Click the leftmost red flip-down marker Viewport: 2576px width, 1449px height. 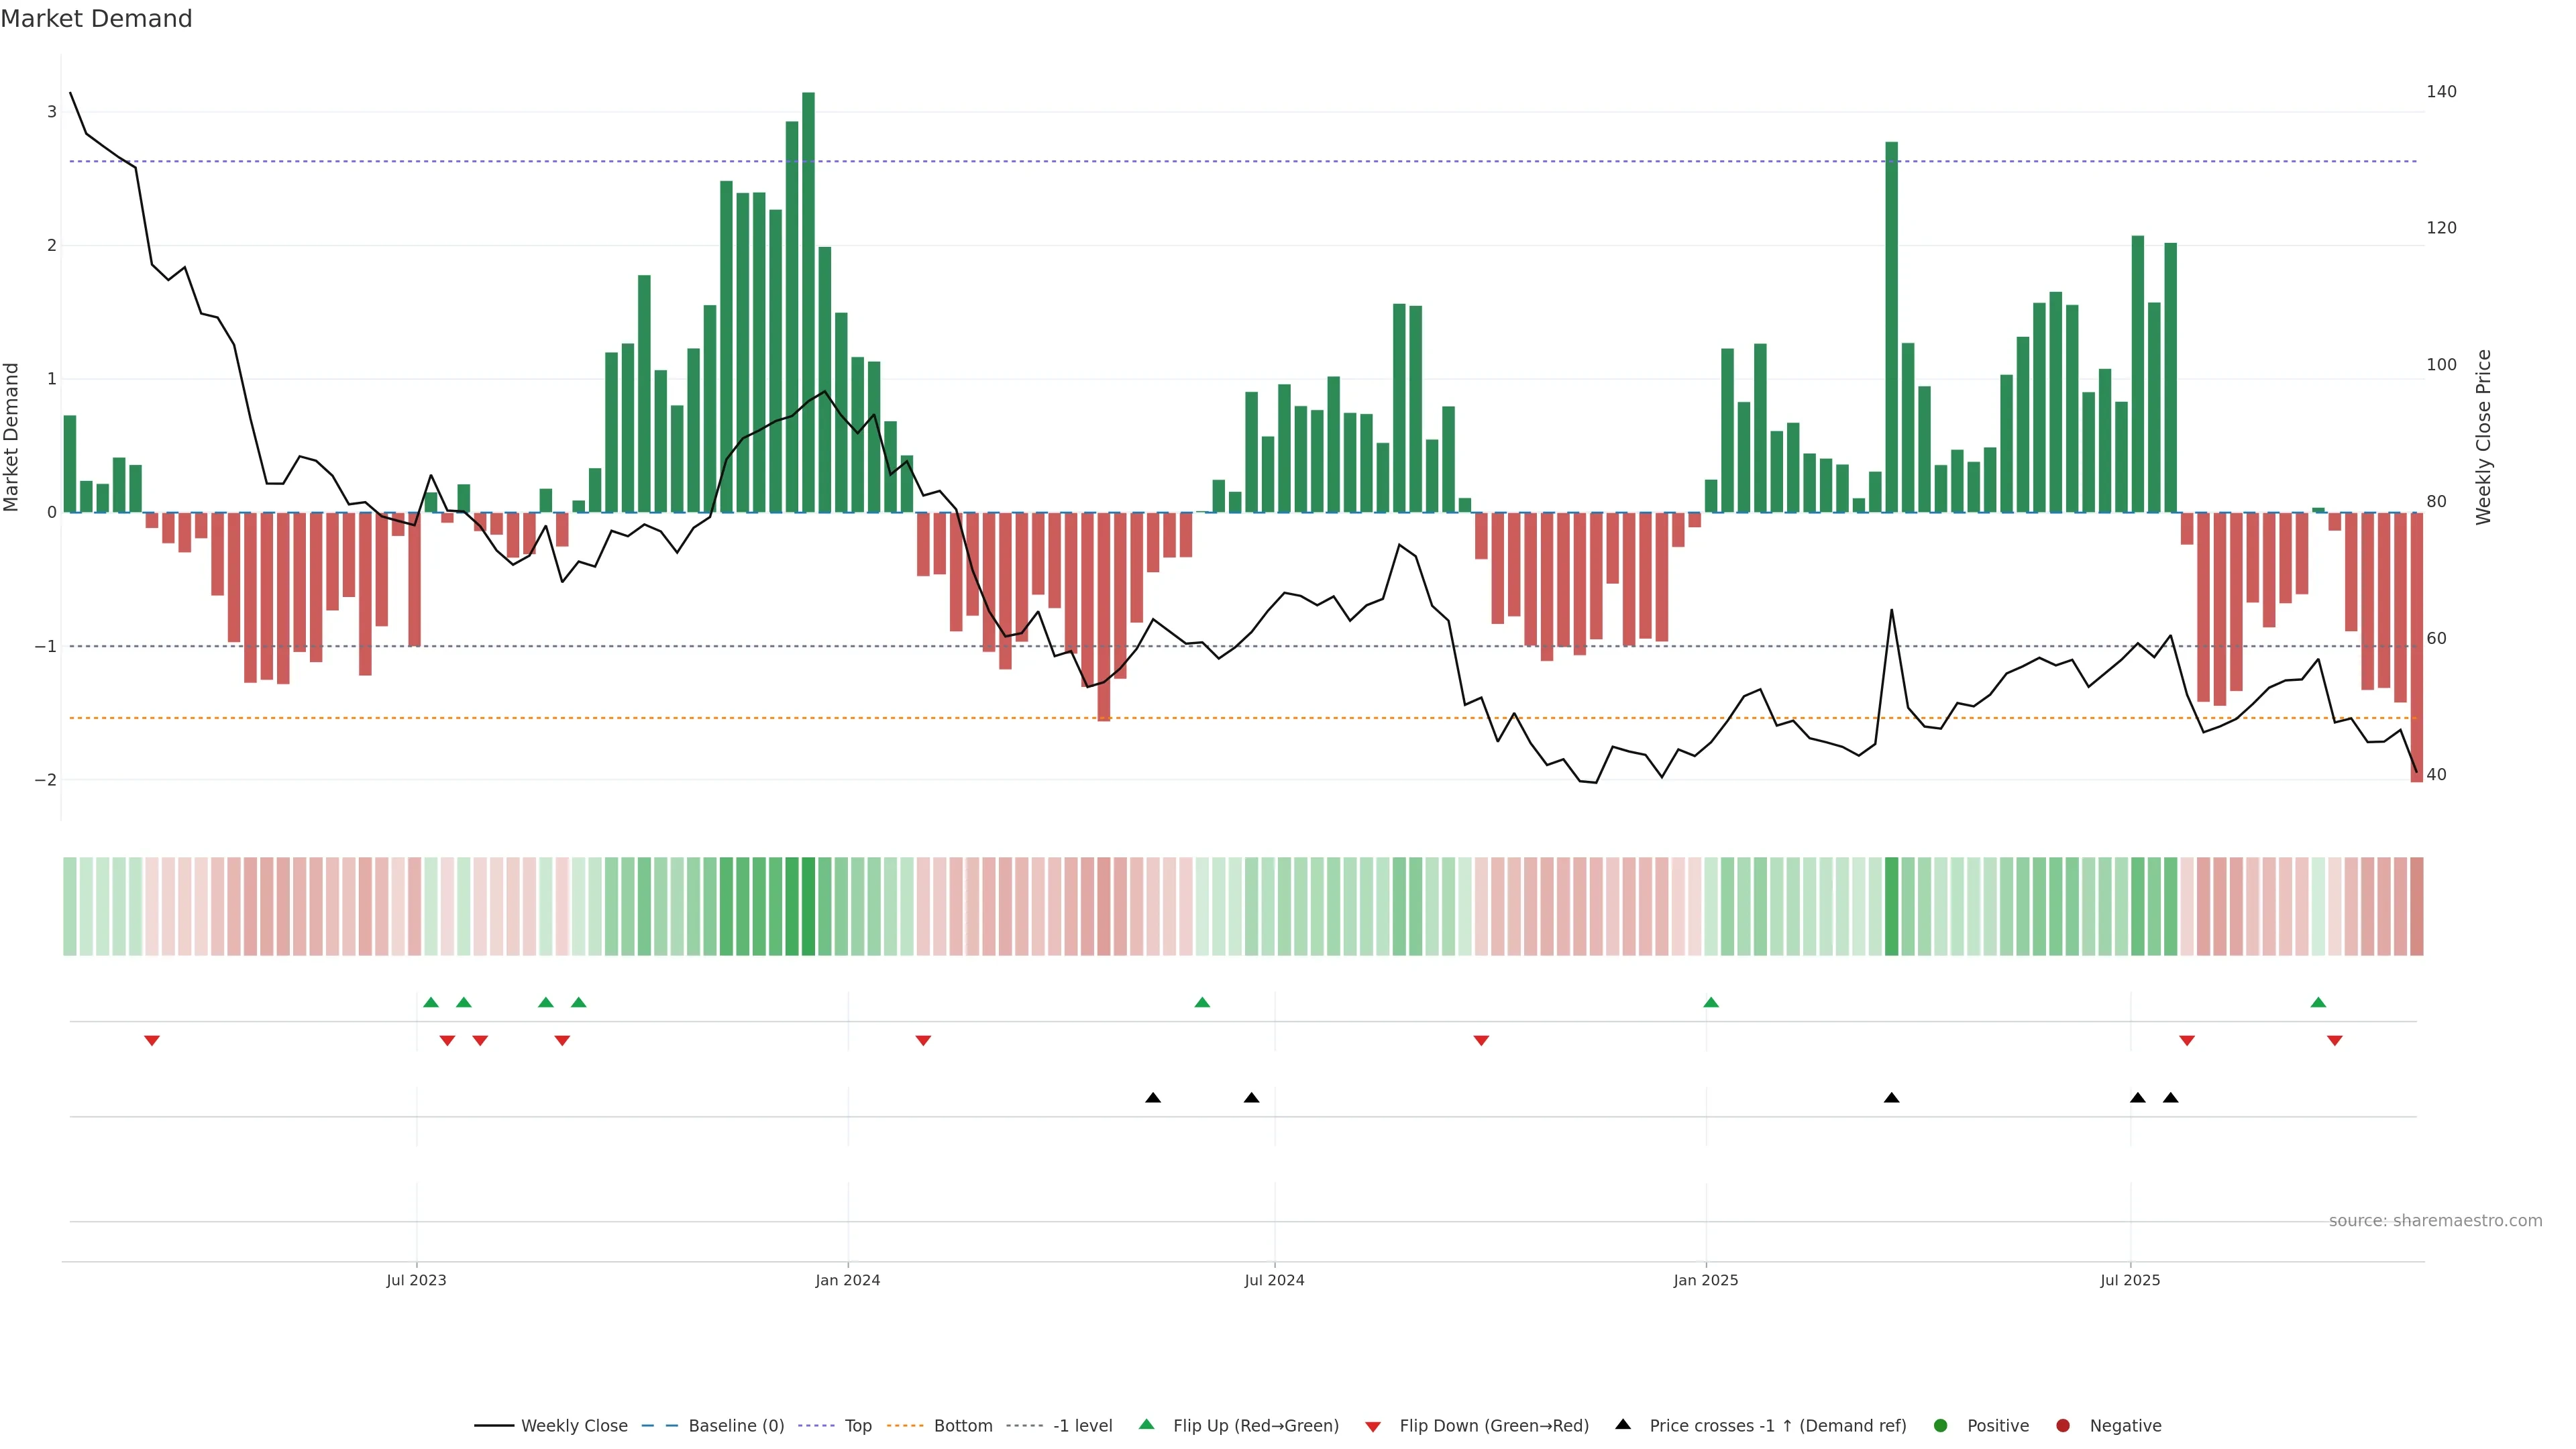click(x=152, y=1041)
